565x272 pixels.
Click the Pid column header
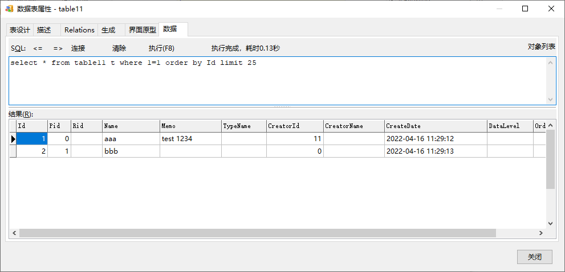pos(59,126)
